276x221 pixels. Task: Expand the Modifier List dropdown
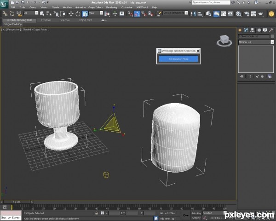click(272, 42)
